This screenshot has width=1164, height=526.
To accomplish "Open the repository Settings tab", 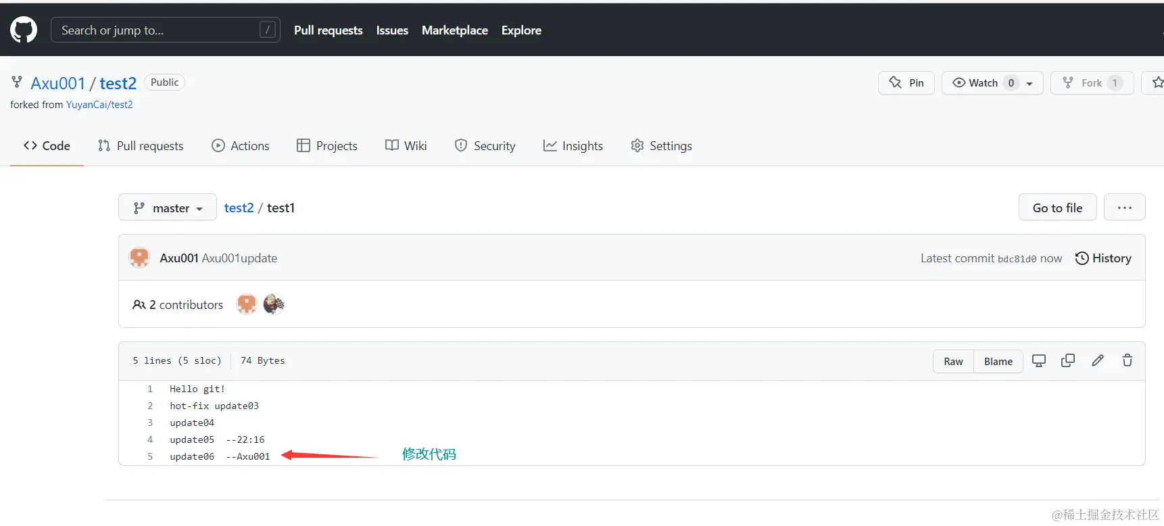I will click(x=661, y=145).
